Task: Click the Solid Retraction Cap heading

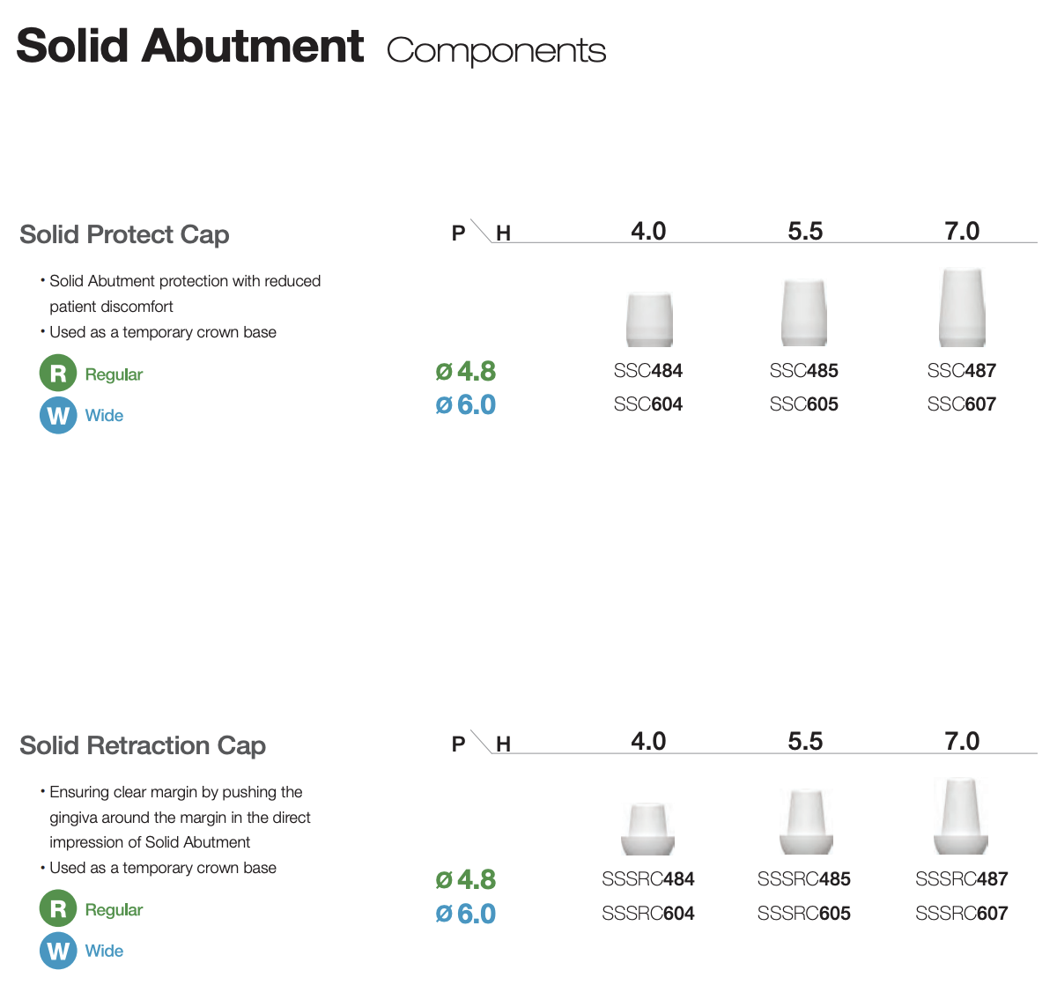Action: pos(143,745)
